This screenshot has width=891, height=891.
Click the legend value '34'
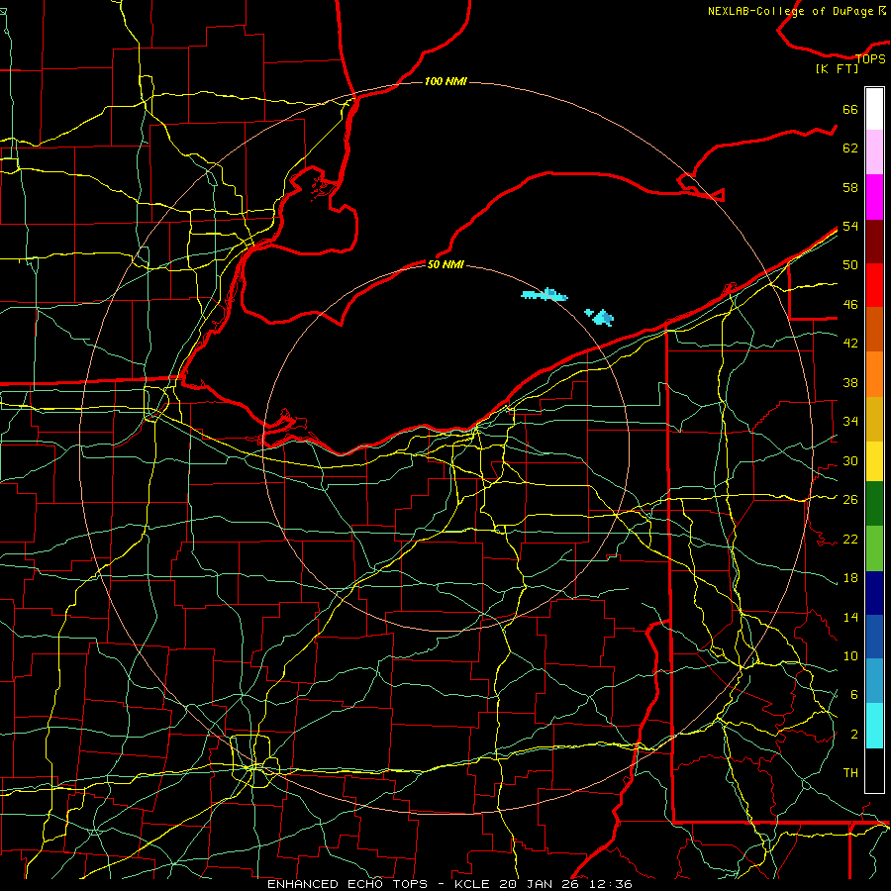tap(850, 422)
